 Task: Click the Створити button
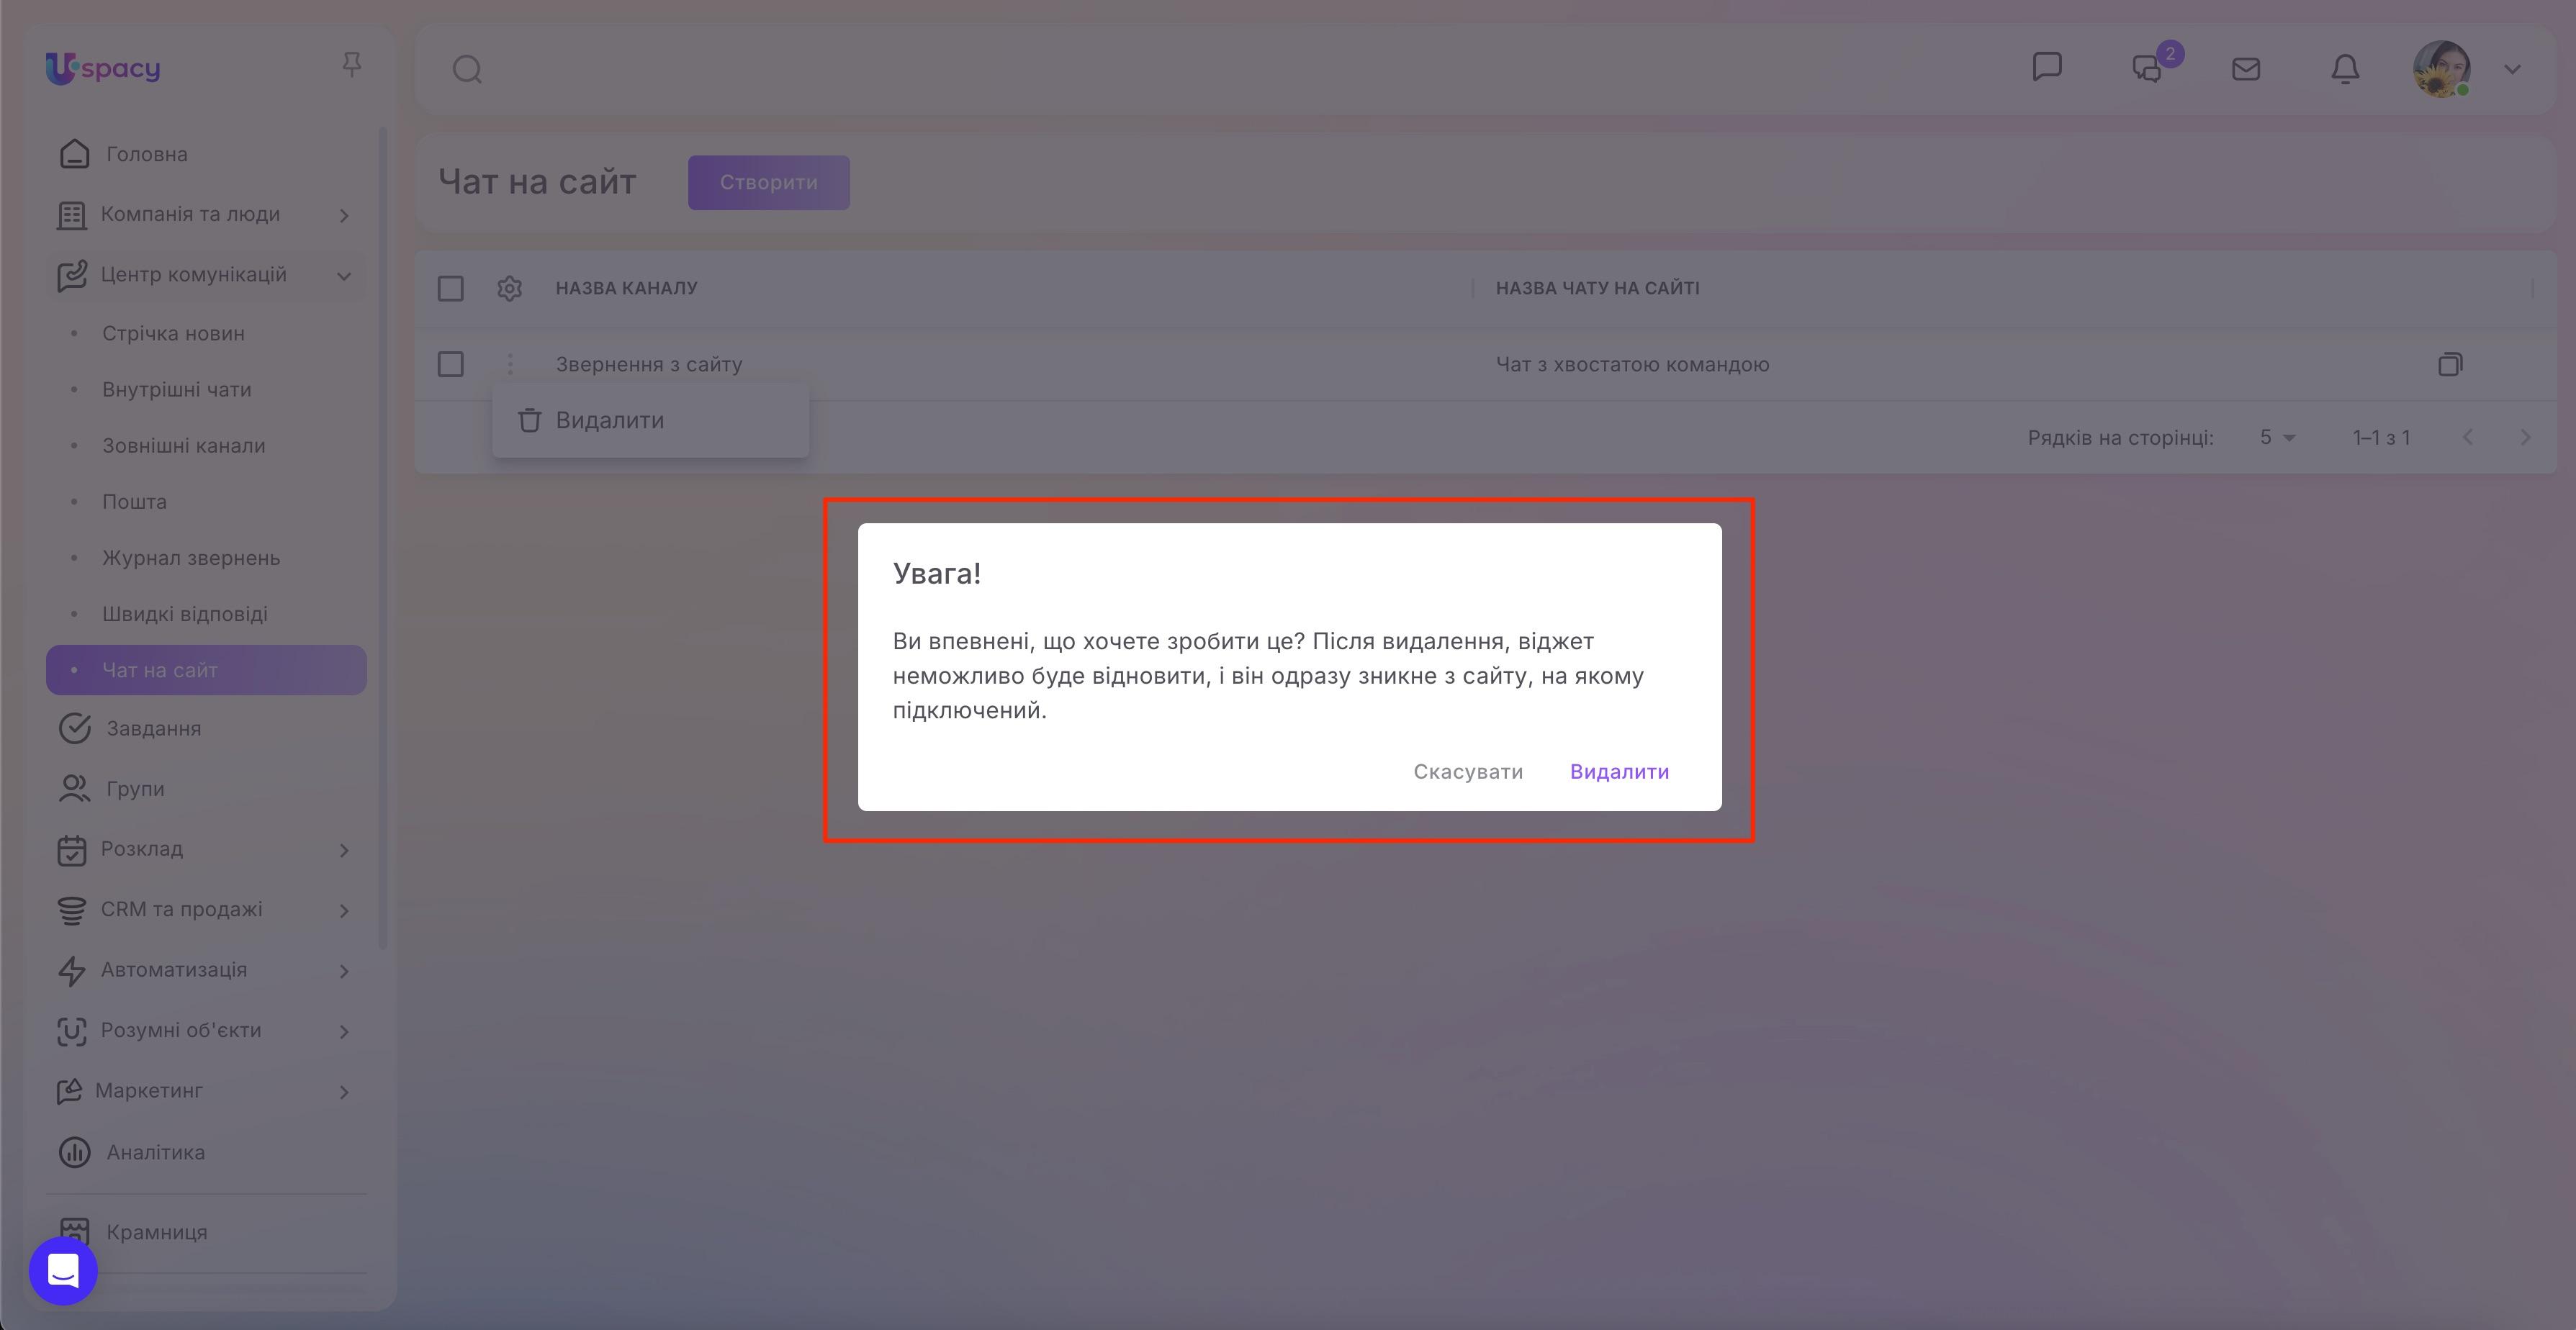click(x=768, y=182)
